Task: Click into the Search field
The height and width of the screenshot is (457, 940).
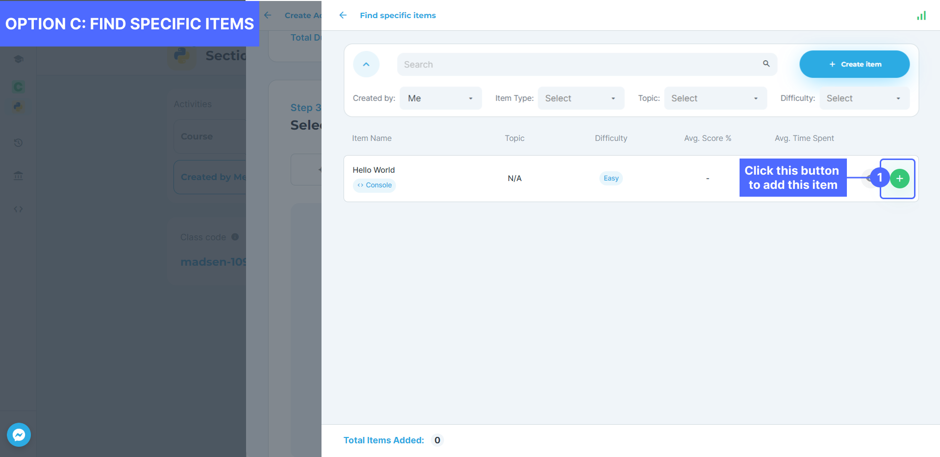Action: (578, 65)
